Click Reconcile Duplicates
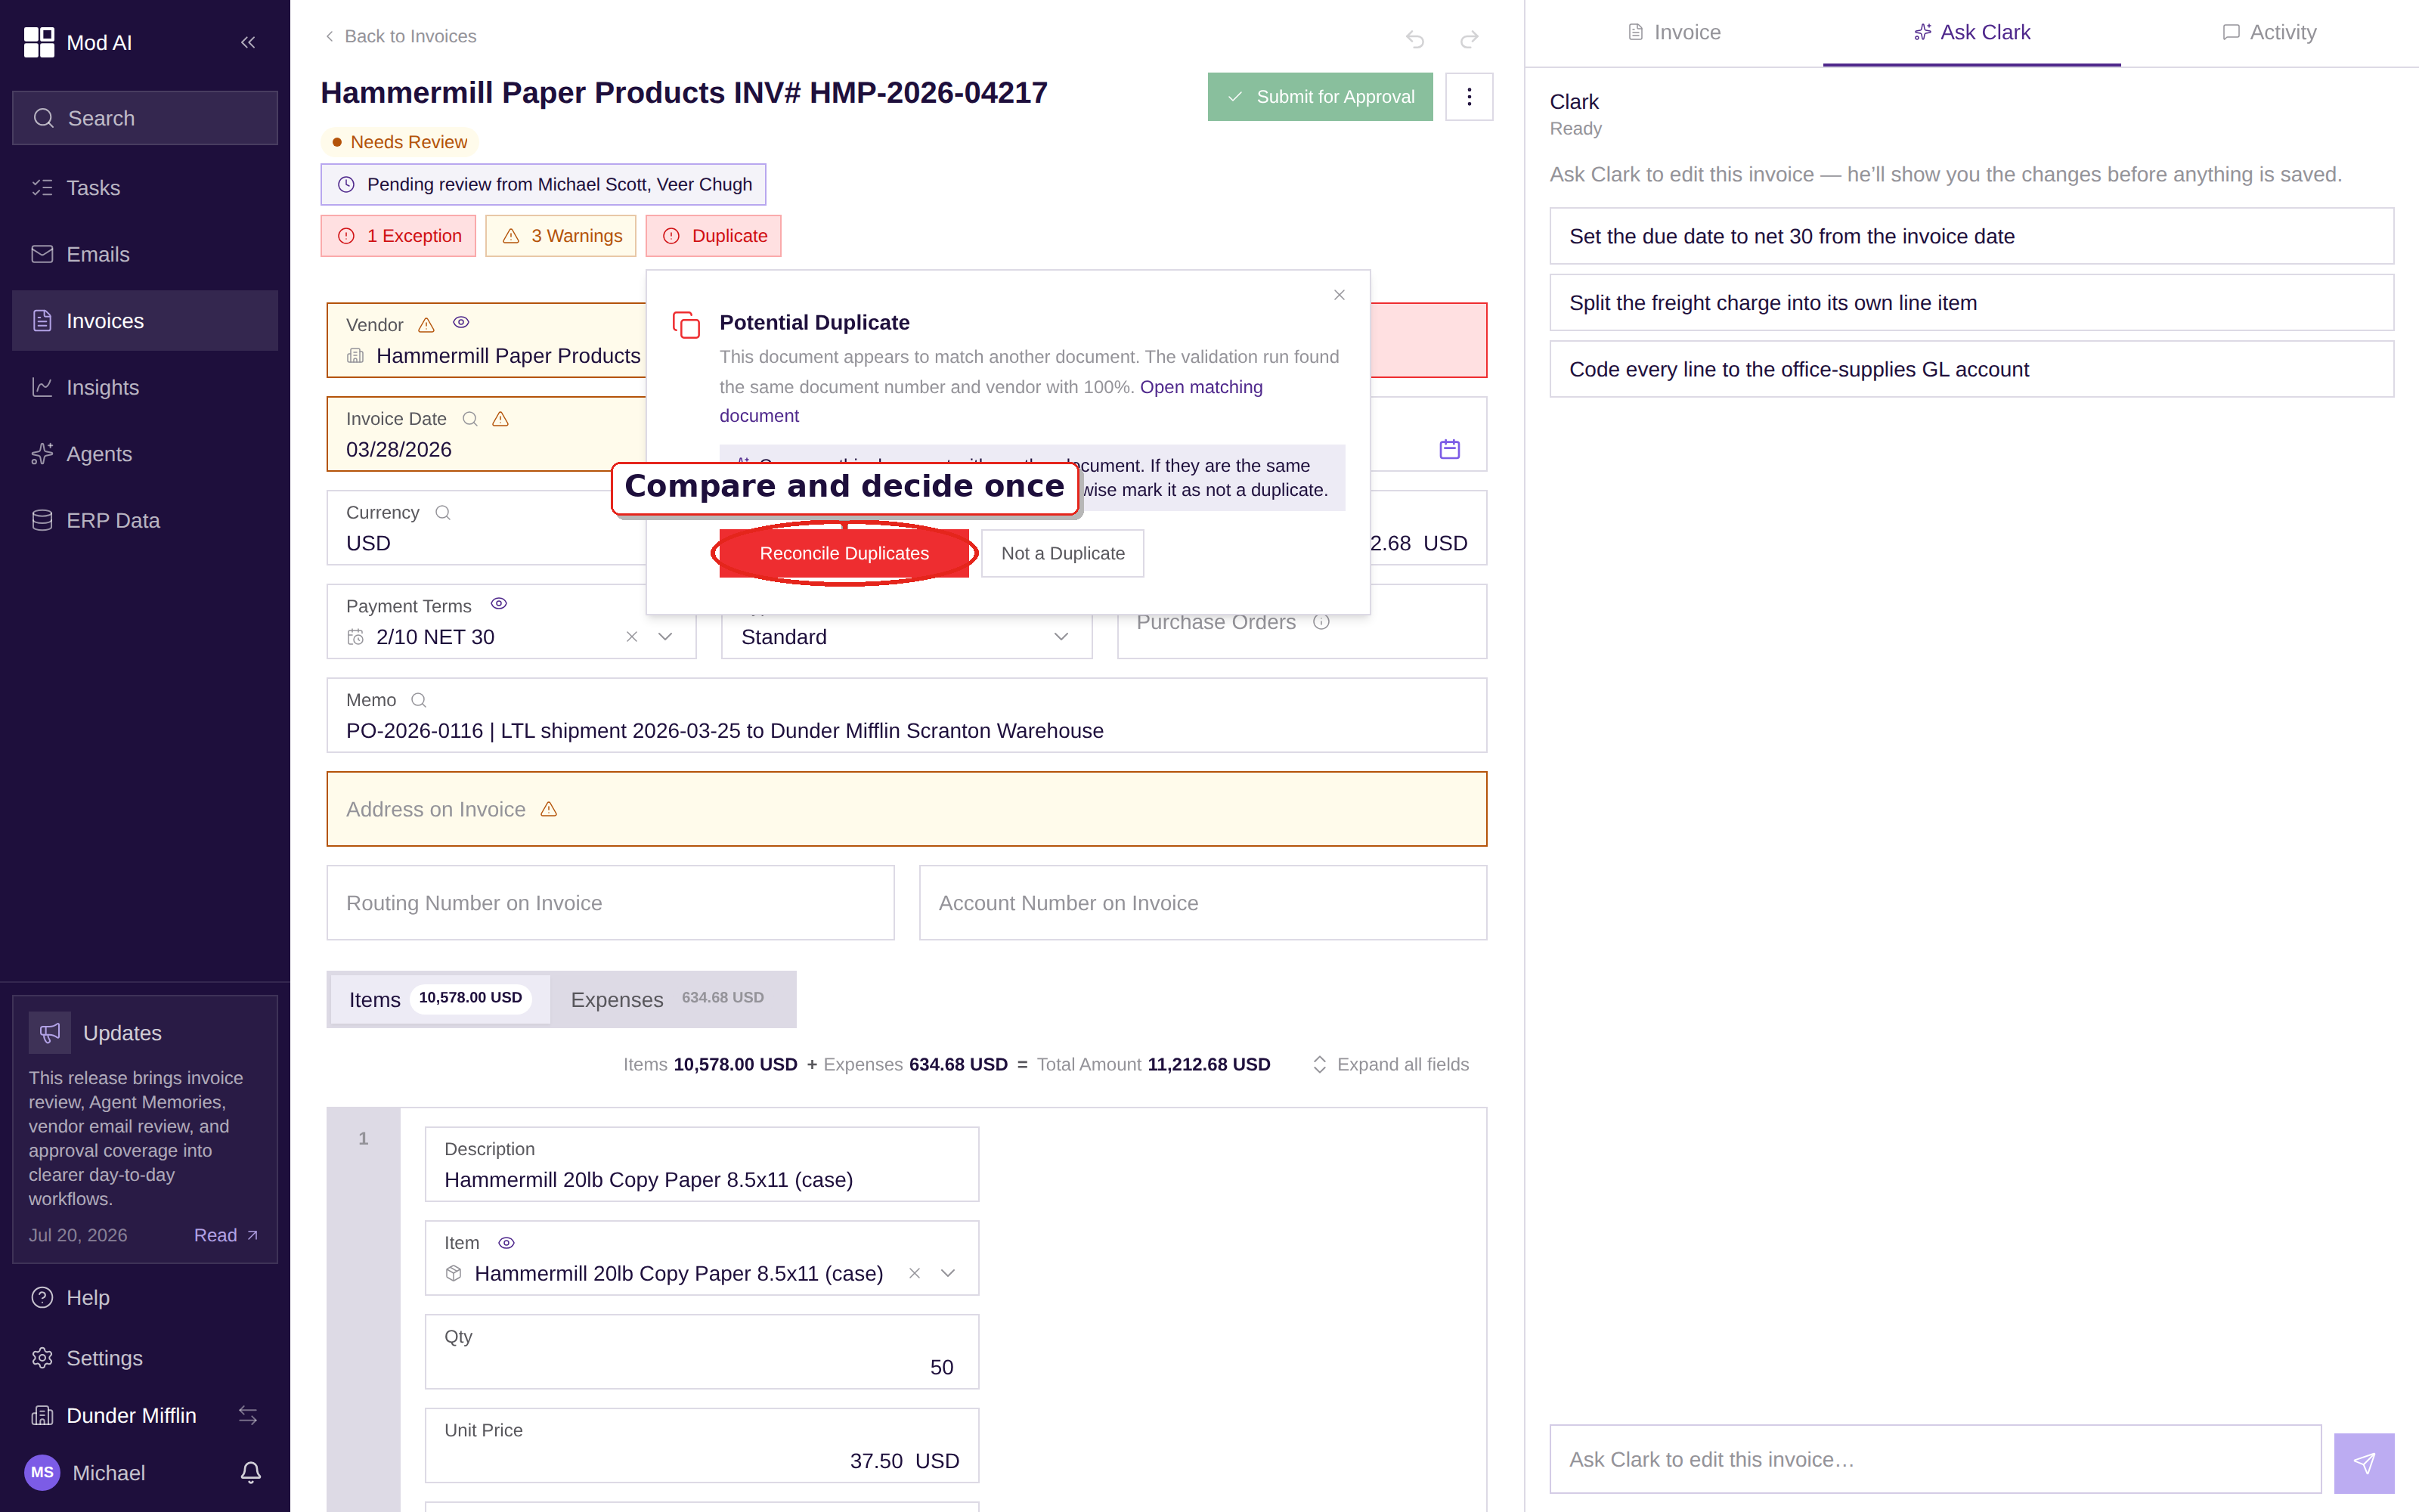 click(844, 553)
